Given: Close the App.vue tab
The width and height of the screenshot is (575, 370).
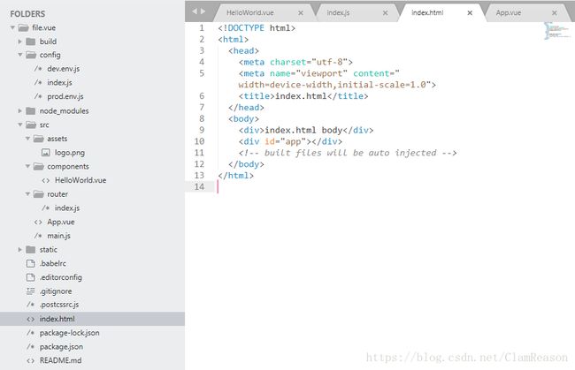Looking at the screenshot, I should [x=555, y=13].
